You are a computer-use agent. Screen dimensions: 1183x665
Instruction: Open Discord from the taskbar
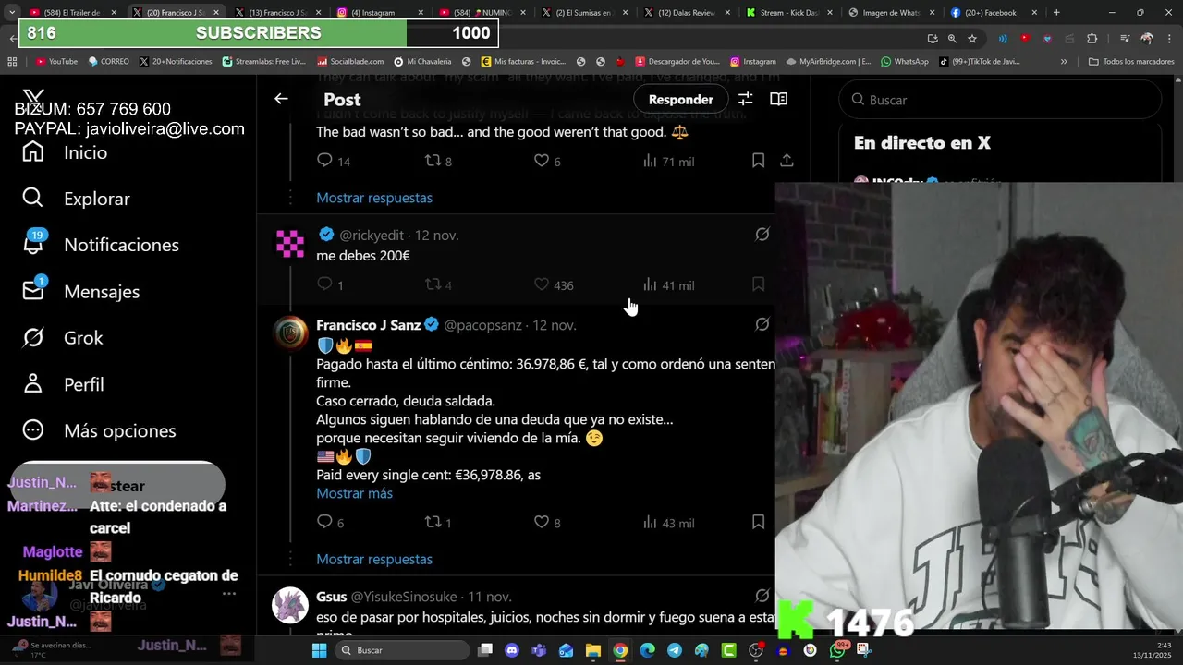pos(512,650)
